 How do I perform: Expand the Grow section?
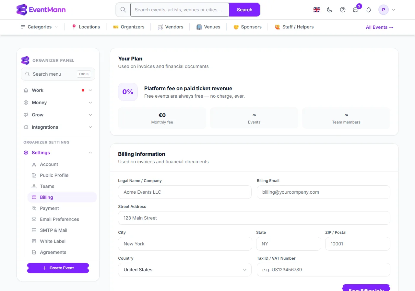click(58, 115)
